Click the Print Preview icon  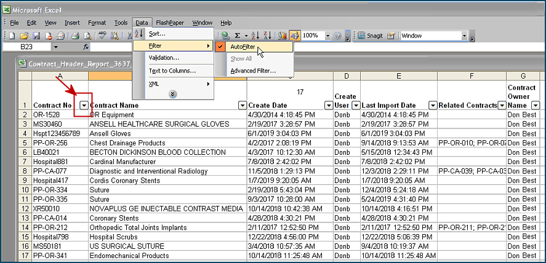click(x=87, y=36)
